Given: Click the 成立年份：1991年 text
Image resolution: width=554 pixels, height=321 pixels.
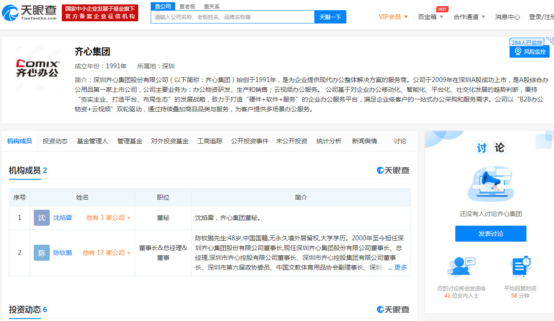Looking at the screenshot, I should click(x=101, y=66).
